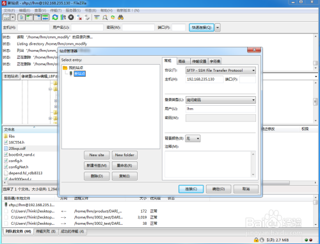Screen dimensions: 320x244
Task: Click the lock icon in the status bar
Action: [256, 240]
